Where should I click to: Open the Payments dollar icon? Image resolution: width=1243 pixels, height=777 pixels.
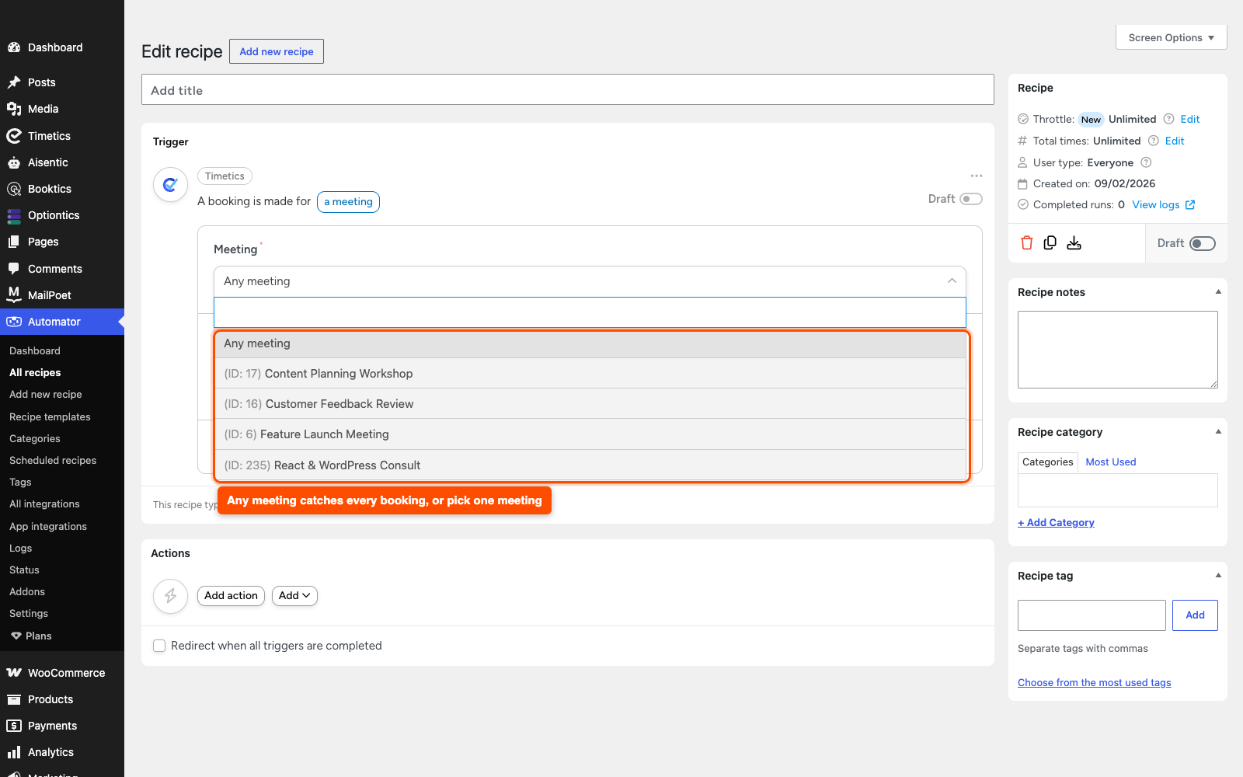pyautogui.click(x=14, y=726)
